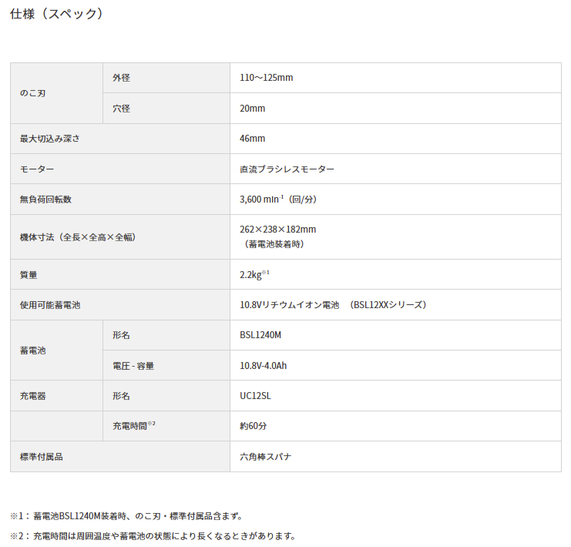This screenshot has height=547, width=571.
Task: Click footnote ※1 about 蓄電池BSL1240M装着時
Action: pos(126,516)
